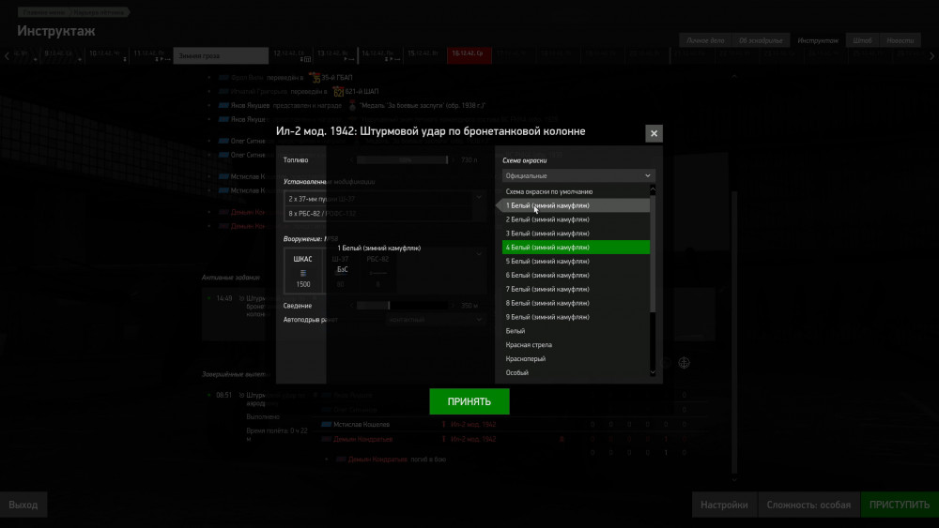Click the Выход button
939x528 pixels.
23,505
